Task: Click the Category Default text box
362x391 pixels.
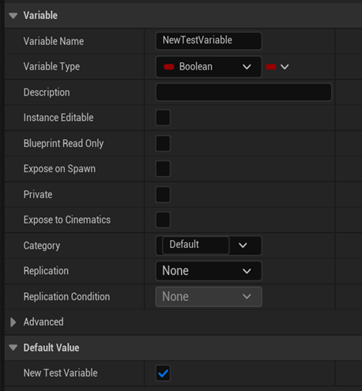Action: point(196,245)
